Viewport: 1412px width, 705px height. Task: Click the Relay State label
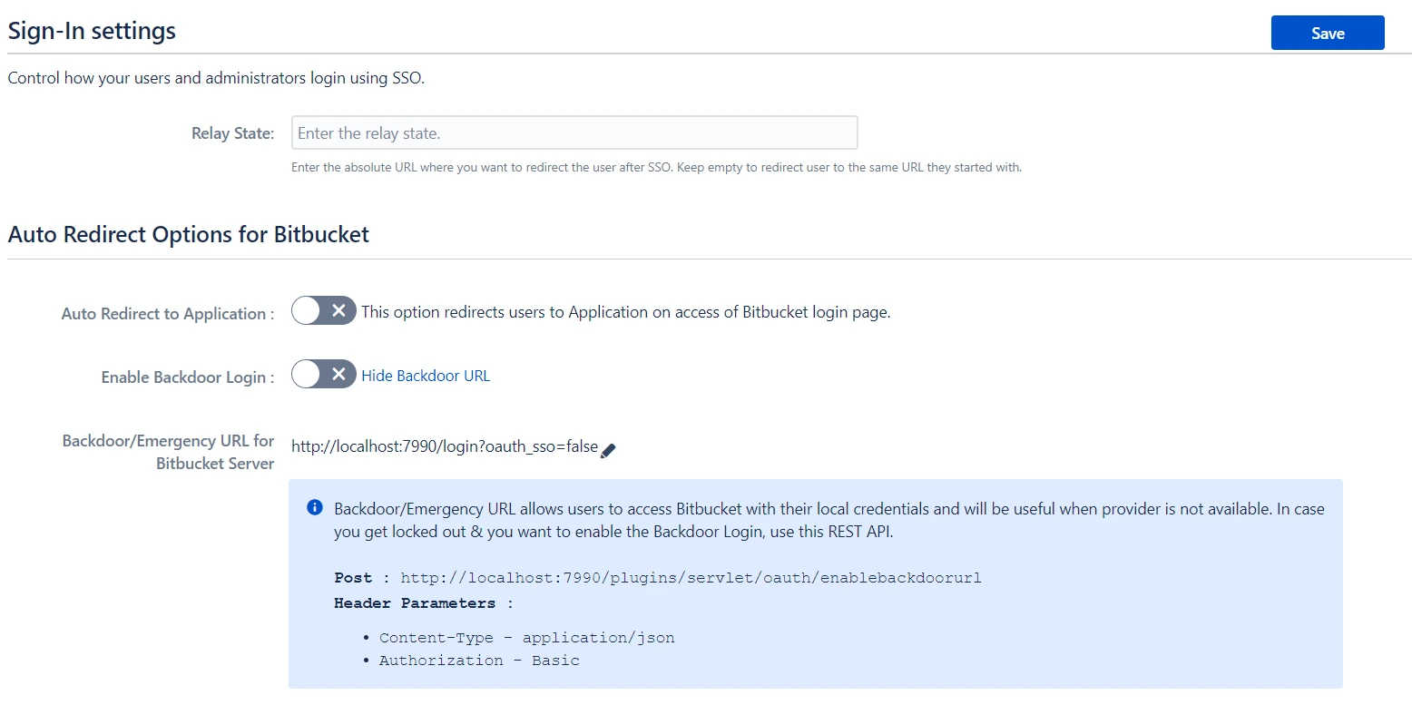(232, 133)
